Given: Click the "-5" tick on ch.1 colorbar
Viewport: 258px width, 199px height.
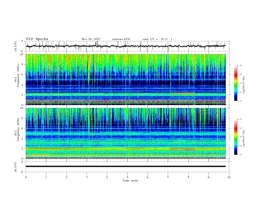Looking at the screenshot, I should [240, 83].
